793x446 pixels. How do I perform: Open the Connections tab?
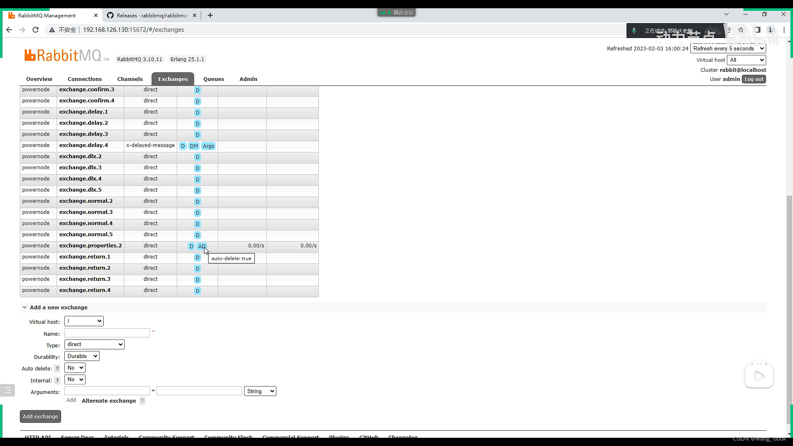[85, 79]
